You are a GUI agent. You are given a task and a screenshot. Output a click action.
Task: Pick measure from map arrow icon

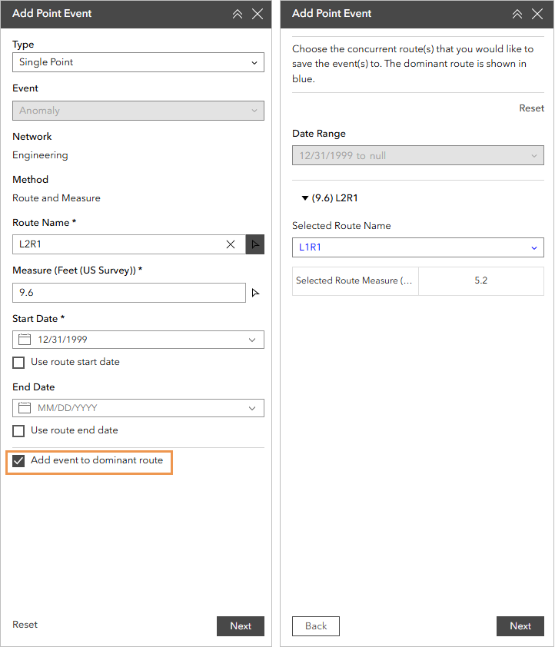tap(256, 293)
